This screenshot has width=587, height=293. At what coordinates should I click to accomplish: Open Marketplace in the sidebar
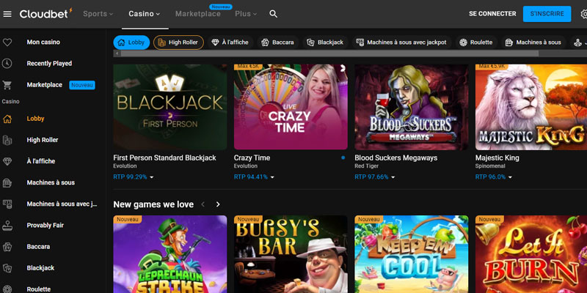[x=45, y=85]
